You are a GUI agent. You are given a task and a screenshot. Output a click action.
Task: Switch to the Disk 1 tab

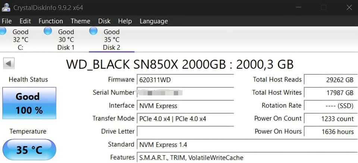pyautogui.click(x=66, y=39)
